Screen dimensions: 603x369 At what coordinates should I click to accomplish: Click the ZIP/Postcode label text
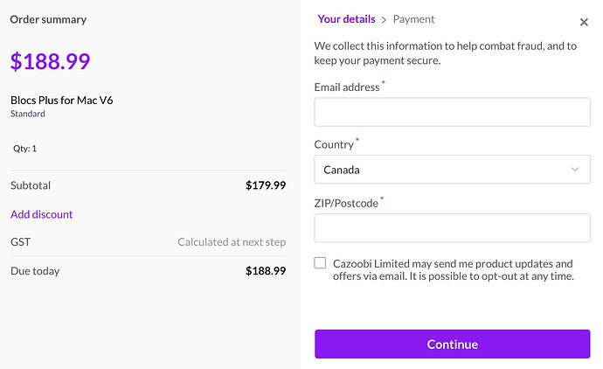pyautogui.click(x=346, y=204)
